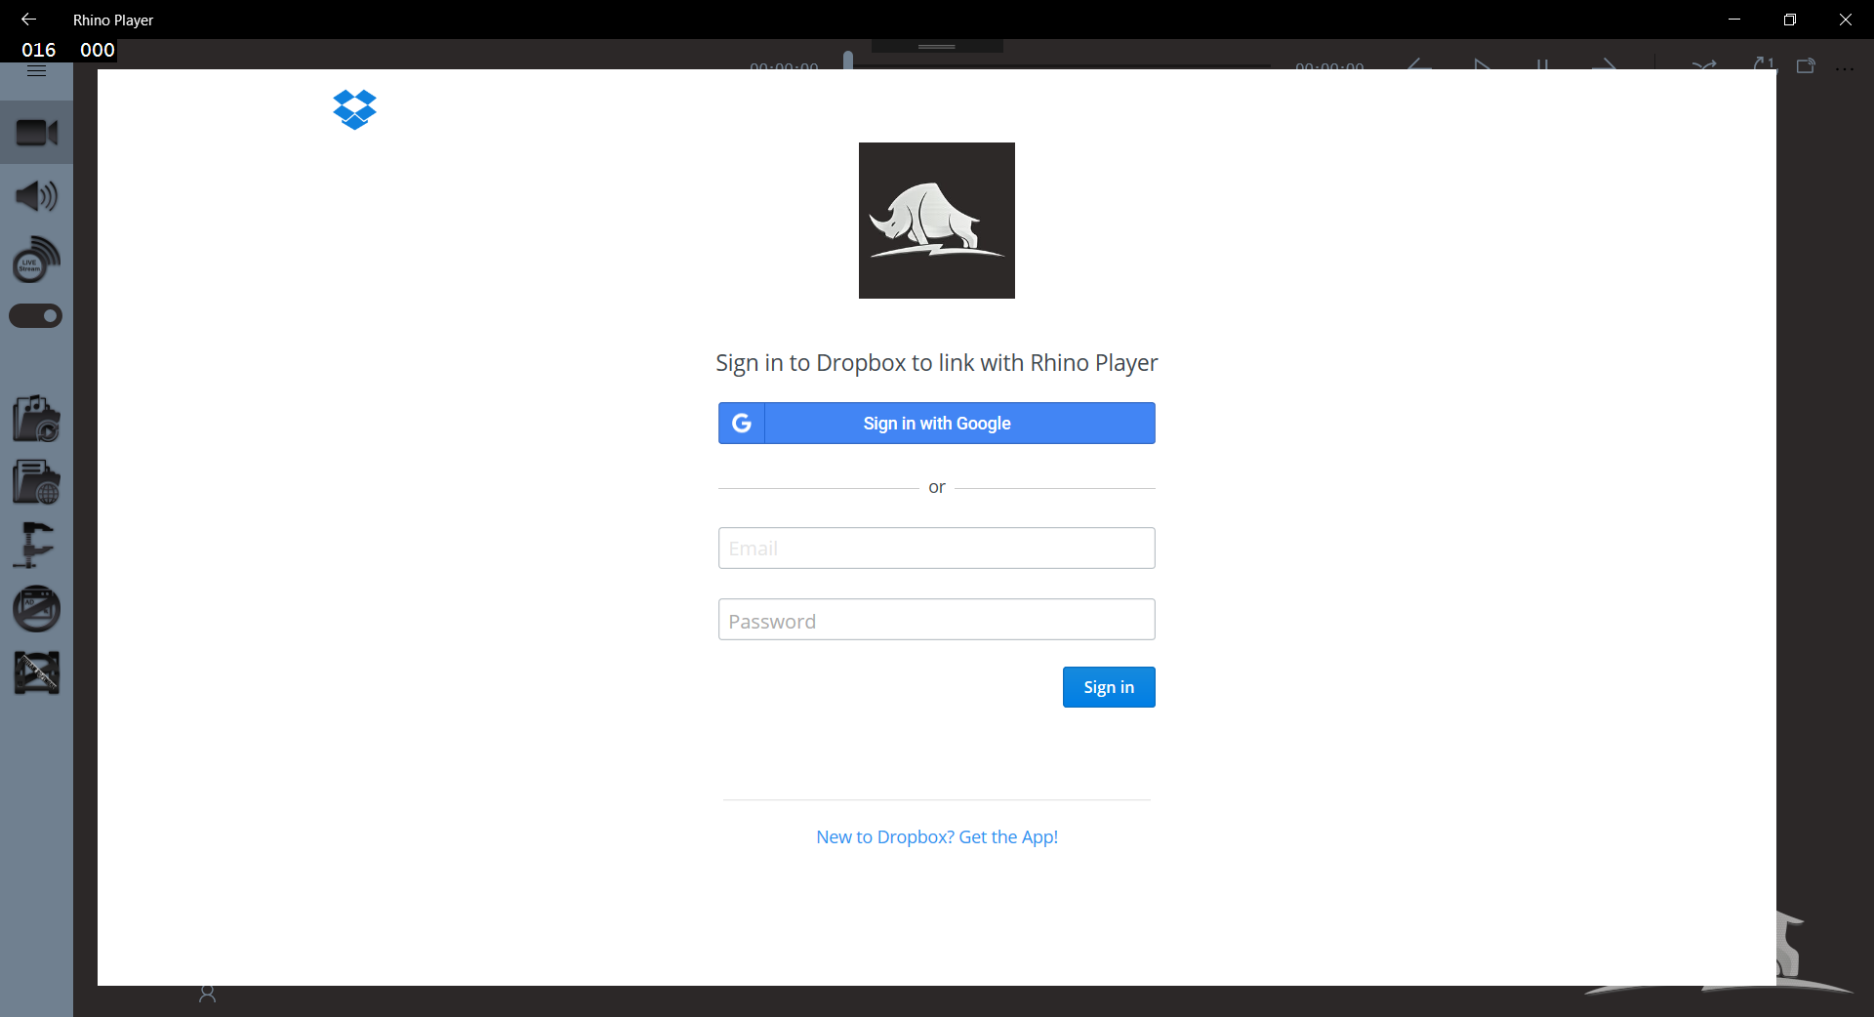The height and width of the screenshot is (1017, 1874).
Task: Expand the pull handle above the seek bar
Action: pos(937,46)
